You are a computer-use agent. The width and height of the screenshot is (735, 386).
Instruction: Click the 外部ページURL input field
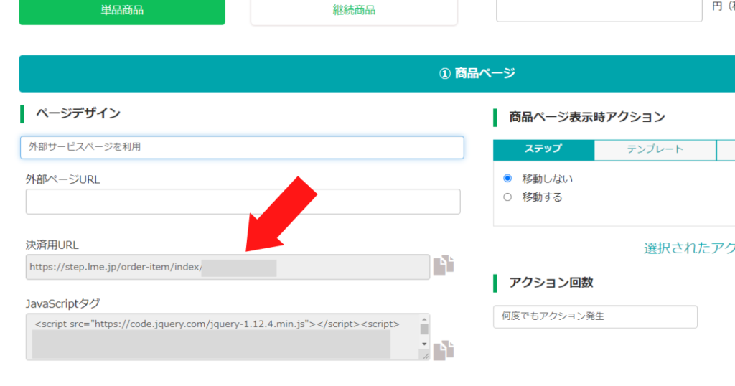point(243,202)
